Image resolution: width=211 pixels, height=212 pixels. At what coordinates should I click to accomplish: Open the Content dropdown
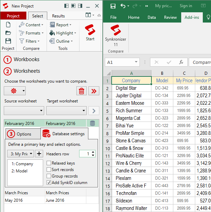pyautogui.click(x=31, y=25)
